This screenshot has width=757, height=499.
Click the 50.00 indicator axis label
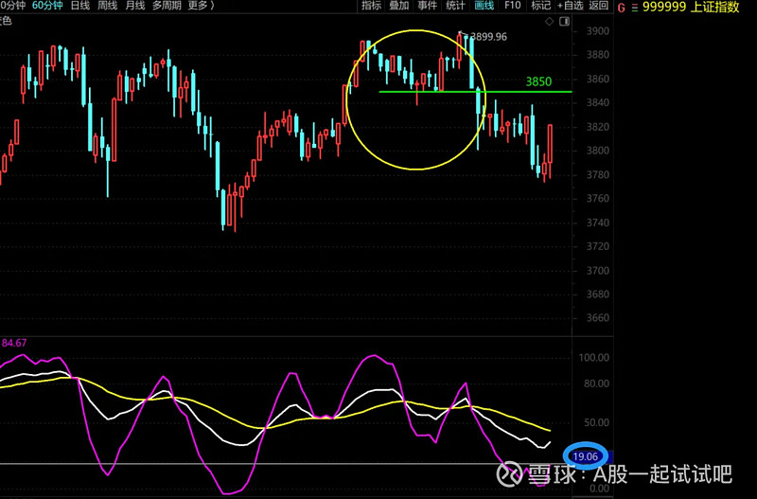tap(596, 422)
